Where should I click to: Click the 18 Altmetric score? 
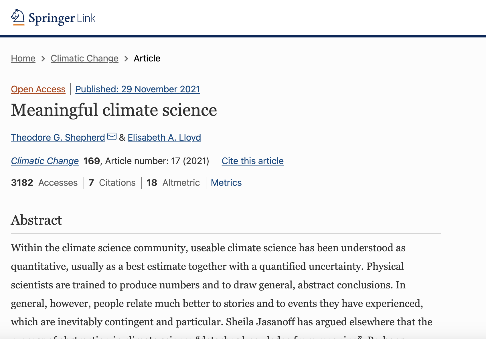click(x=173, y=183)
